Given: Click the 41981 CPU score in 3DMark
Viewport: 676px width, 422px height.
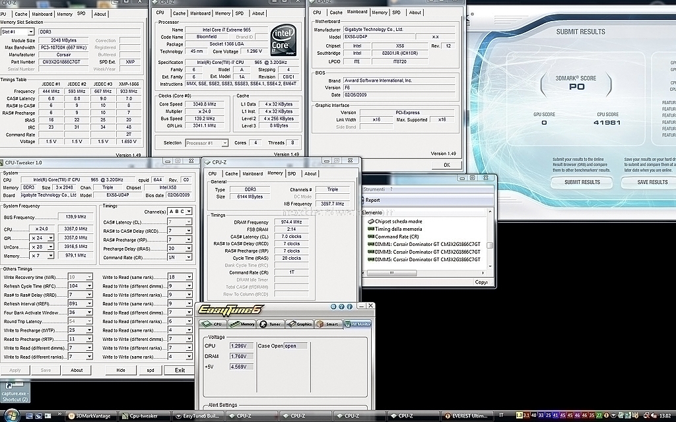Looking at the screenshot, I should point(607,123).
